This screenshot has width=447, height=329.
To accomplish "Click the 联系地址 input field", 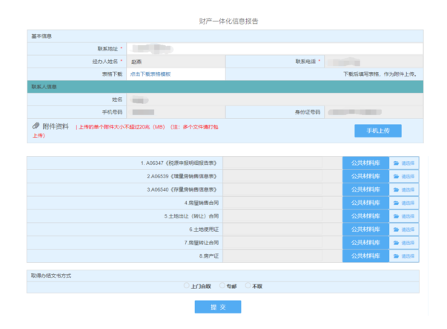I will click(x=273, y=49).
